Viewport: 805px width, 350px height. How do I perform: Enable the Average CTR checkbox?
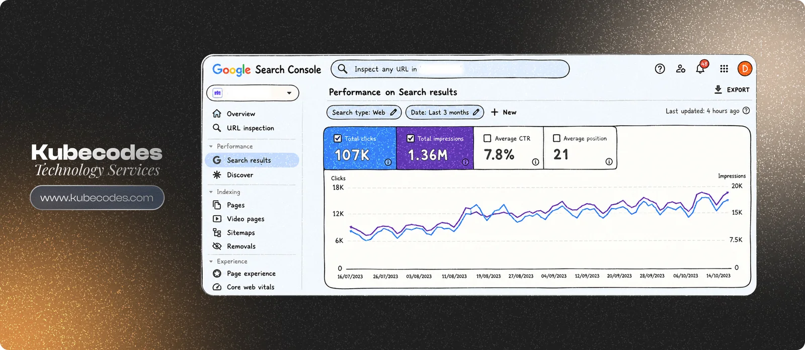coord(487,138)
